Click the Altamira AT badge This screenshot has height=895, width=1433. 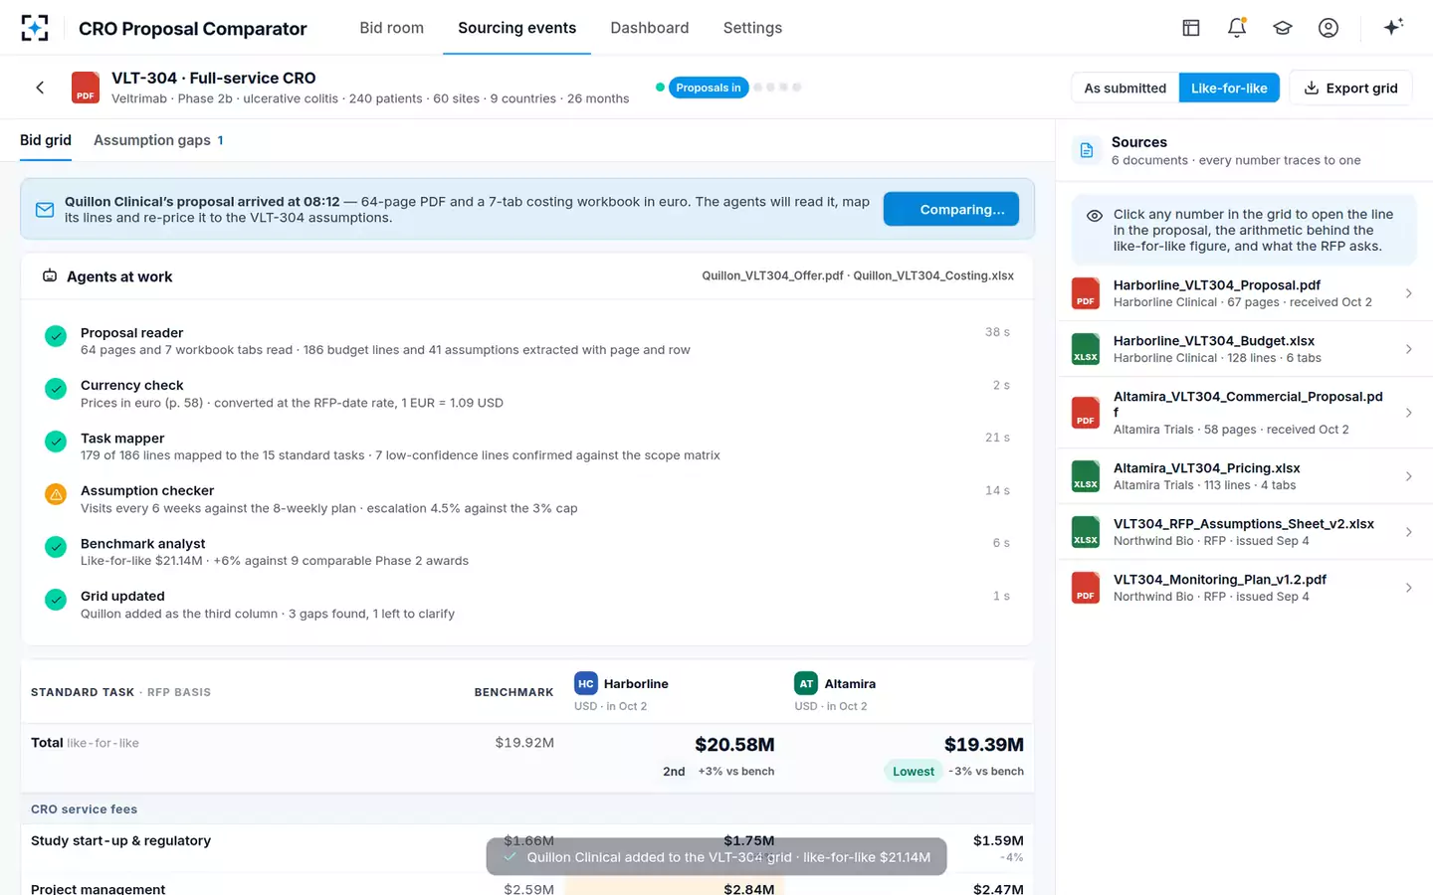pos(806,683)
